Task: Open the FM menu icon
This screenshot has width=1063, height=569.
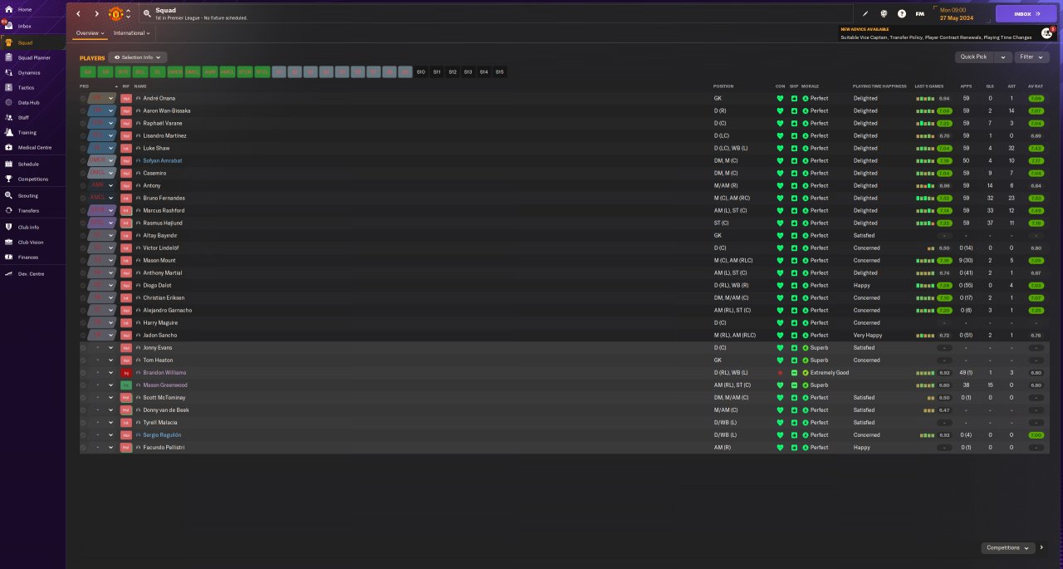Action: pos(919,13)
